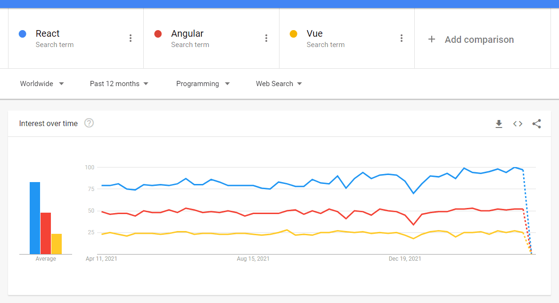Click the plus icon next to Add comparison

(x=432, y=40)
